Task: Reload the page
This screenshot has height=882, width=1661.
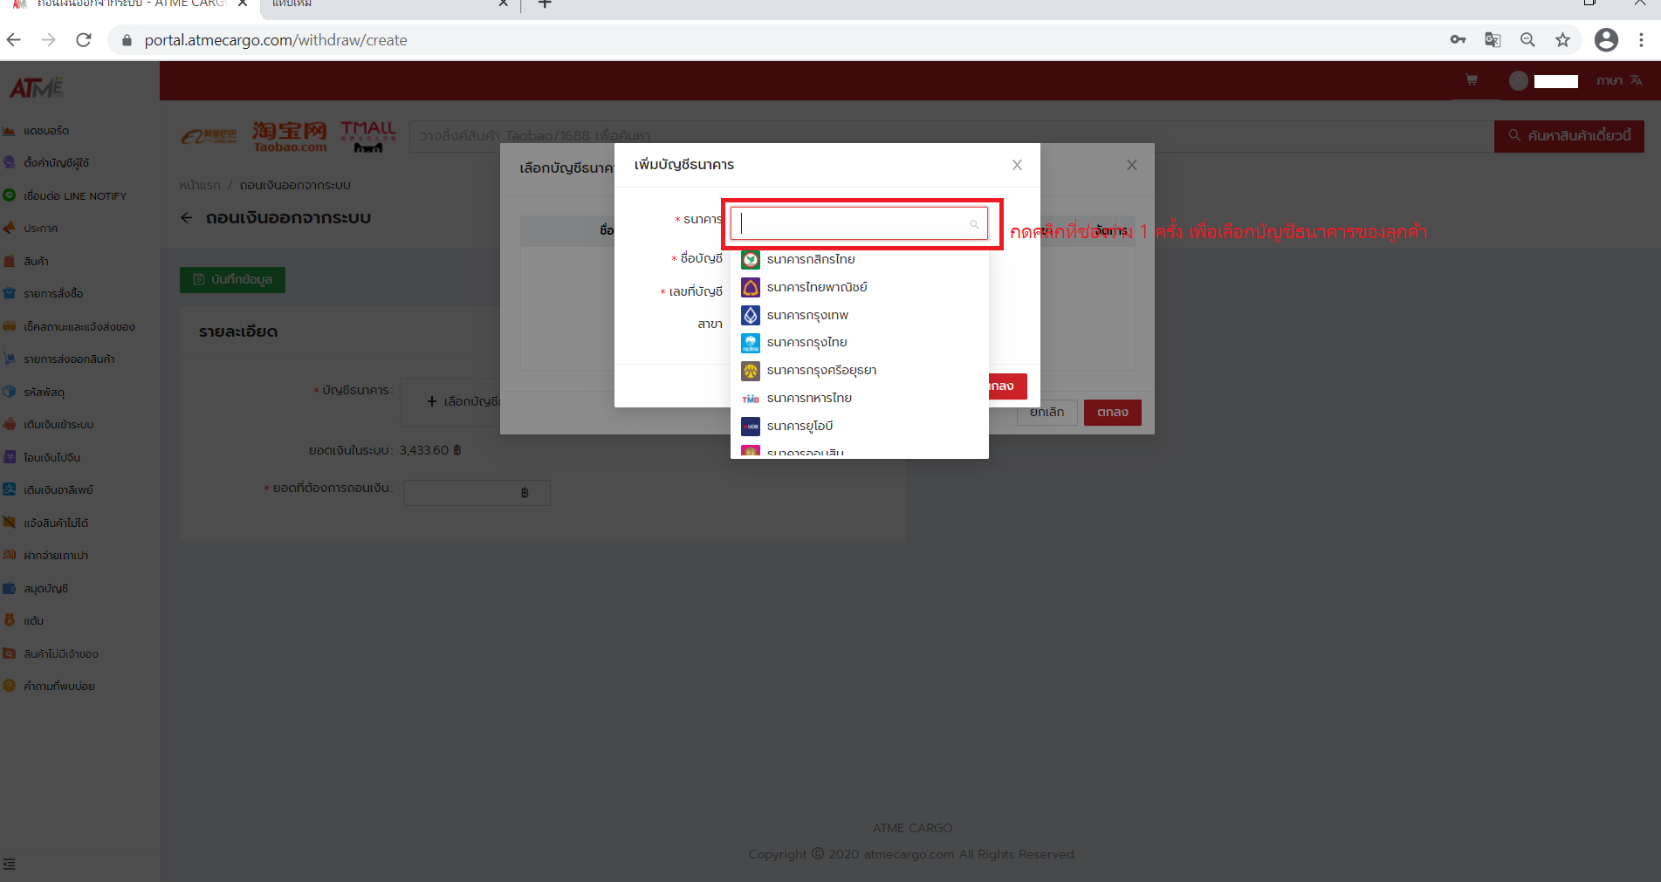Action: (84, 40)
